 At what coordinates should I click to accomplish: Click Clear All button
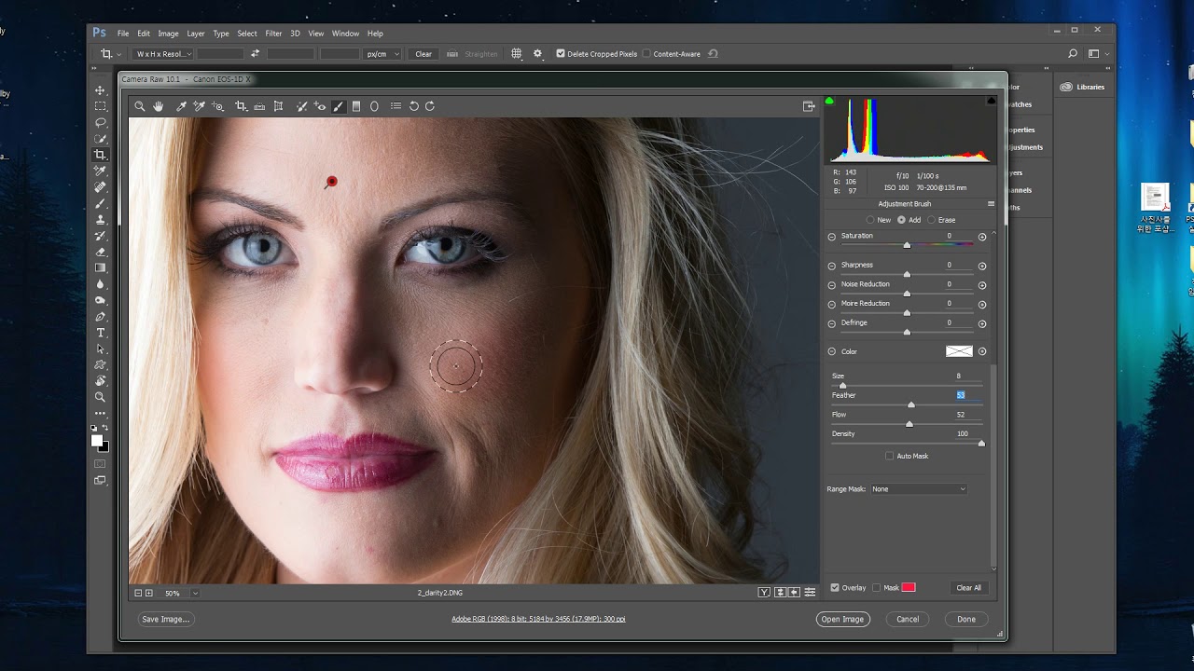[x=969, y=588]
